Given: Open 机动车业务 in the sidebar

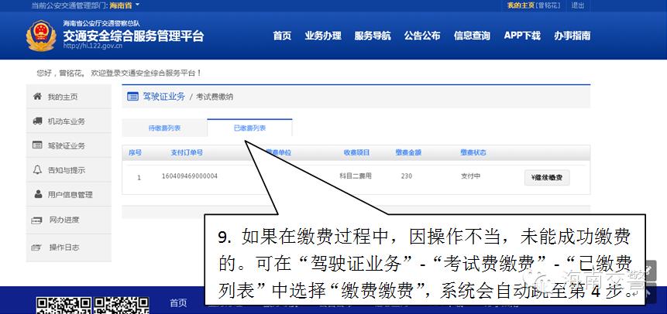Looking at the screenshot, I should pos(68,121).
